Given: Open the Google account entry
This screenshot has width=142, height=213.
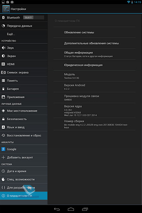Looking at the screenshot, I should (24, 149).
